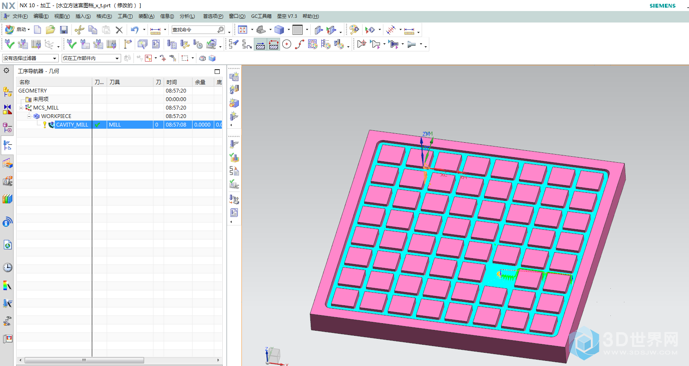Collapse the WORKPIECE tree node

click(29, 116)
